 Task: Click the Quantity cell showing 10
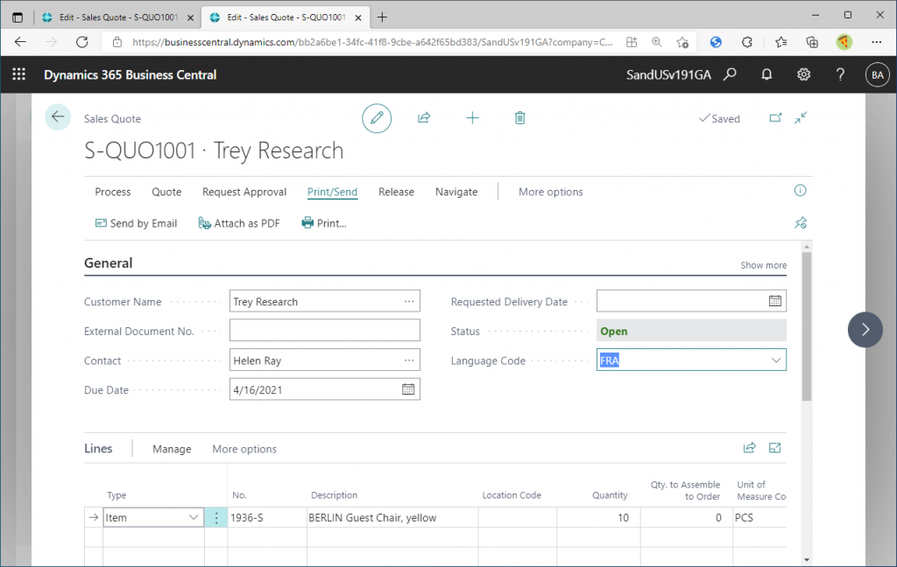coord(598,518)
